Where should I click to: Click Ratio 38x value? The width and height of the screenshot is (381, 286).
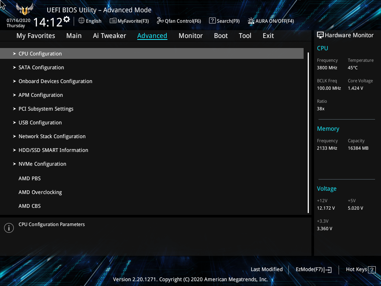pos(320,109)
